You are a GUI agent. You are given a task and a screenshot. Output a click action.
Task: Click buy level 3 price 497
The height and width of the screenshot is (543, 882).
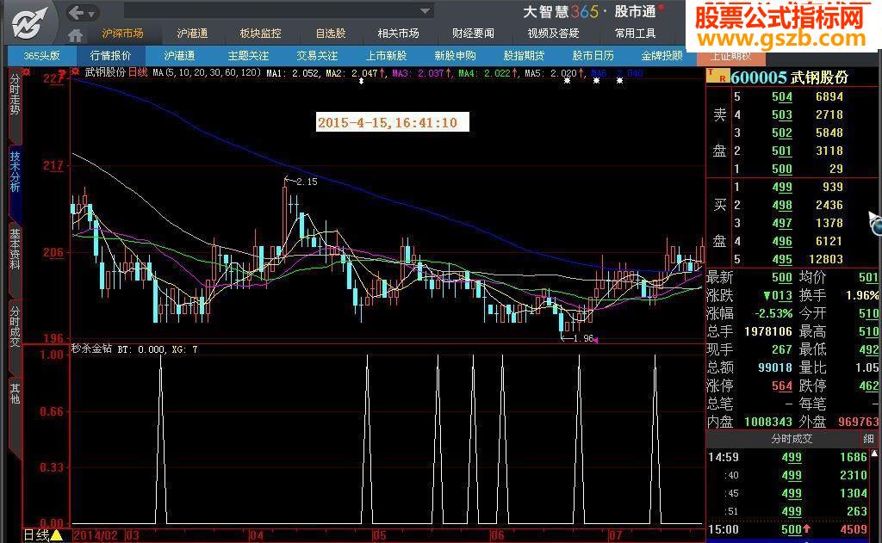(x=782, y=223)
